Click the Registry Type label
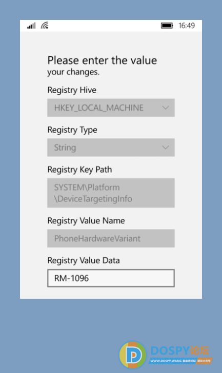222x373 pixels. [x=72, y=130]
